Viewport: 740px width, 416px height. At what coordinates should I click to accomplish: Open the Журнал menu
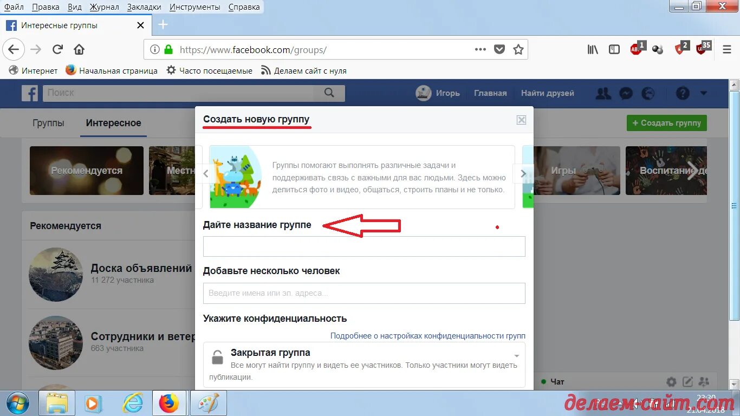pyautogui.click(x=105, y=7)
